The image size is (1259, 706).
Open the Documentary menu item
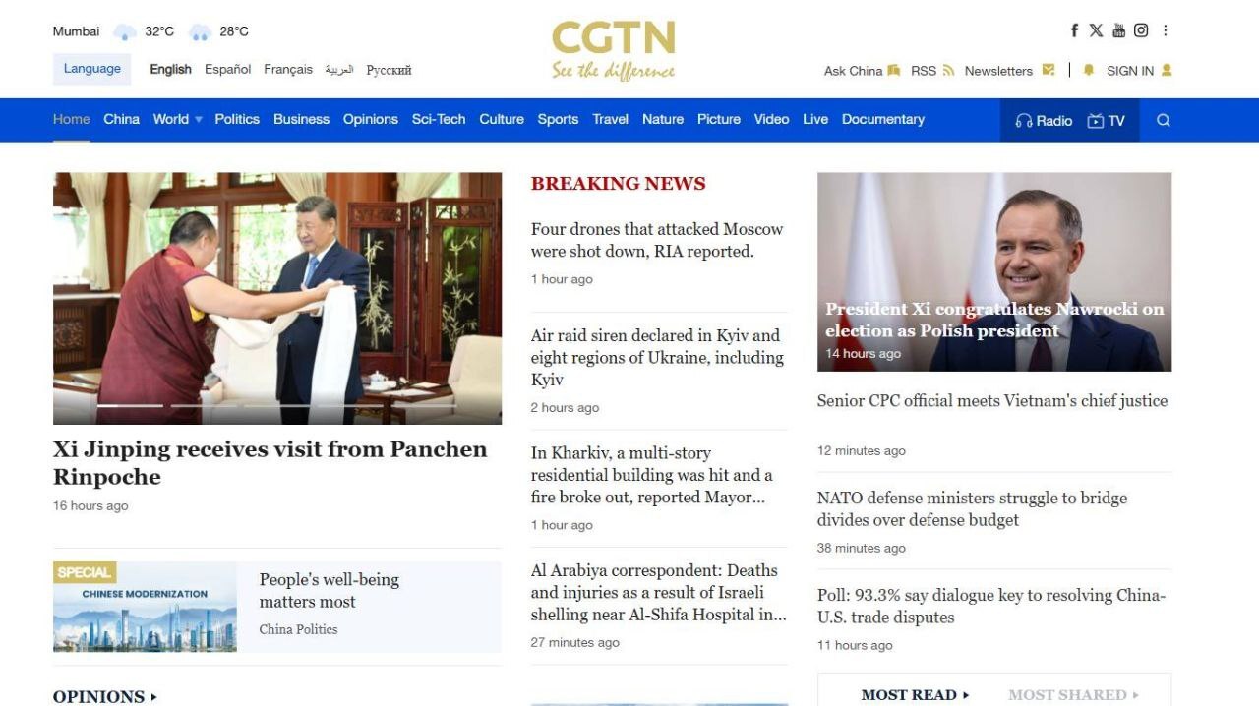(883, 119)
